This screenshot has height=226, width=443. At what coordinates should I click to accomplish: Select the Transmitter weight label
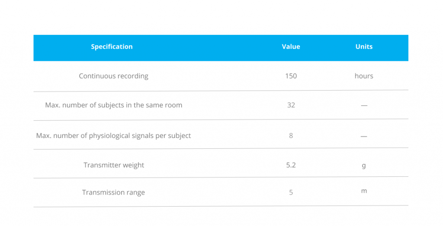click(114, 165)
